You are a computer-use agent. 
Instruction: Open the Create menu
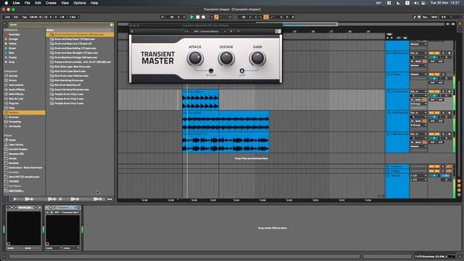pyautogui.click(x=51, y=3)
